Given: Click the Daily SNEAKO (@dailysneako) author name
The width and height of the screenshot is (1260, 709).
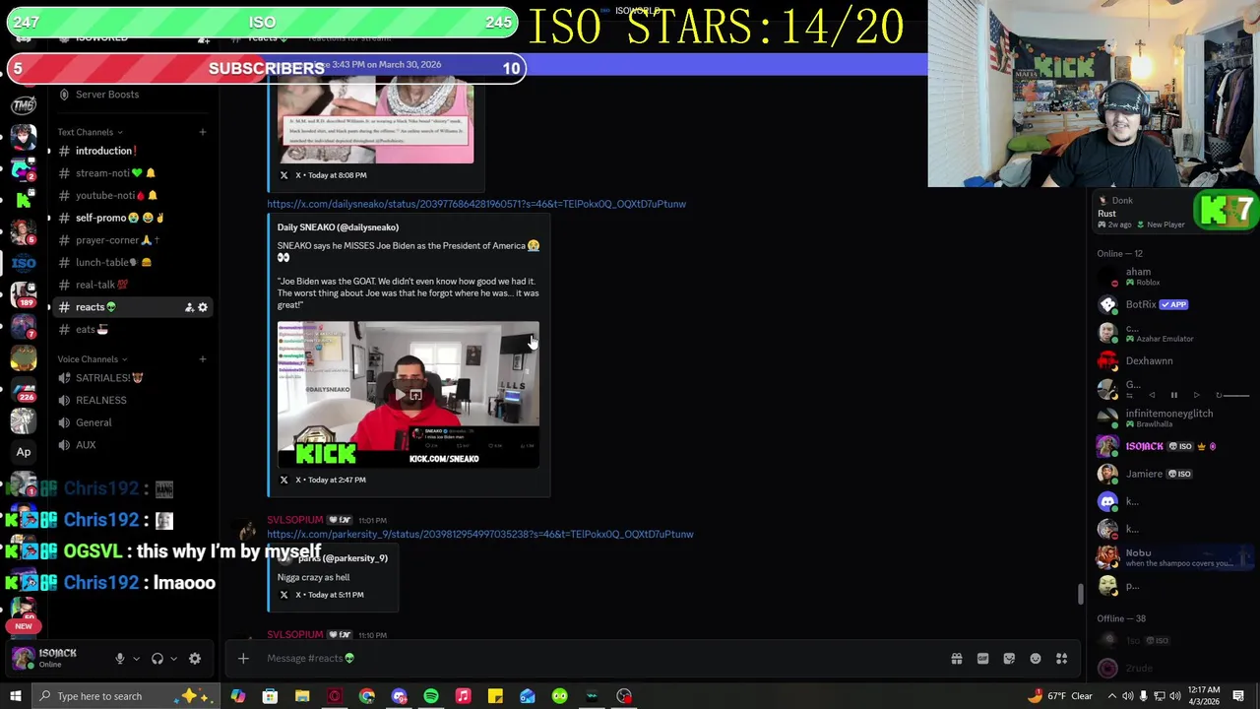Looking at the screenshot, I should pyautogui.click(x=338, y=227).
